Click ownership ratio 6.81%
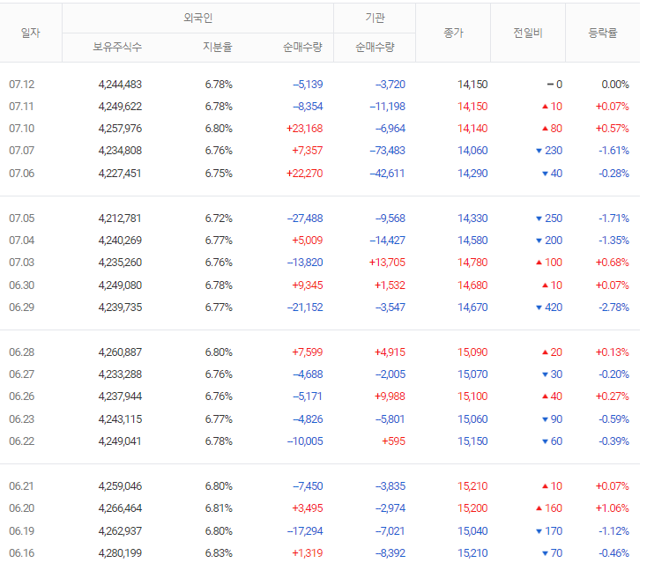 tap(219, 508)
